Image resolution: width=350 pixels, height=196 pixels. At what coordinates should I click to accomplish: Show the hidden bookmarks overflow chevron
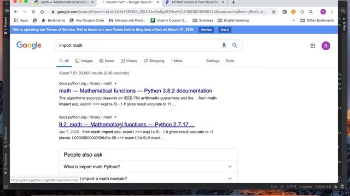(x=293, y=21)
